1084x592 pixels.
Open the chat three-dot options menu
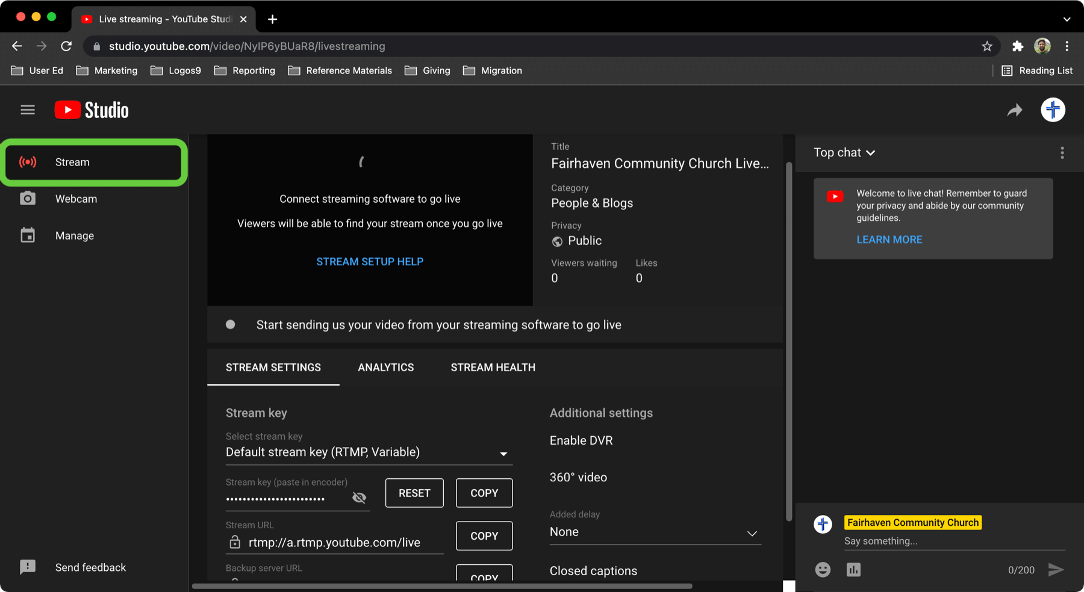1062,153
